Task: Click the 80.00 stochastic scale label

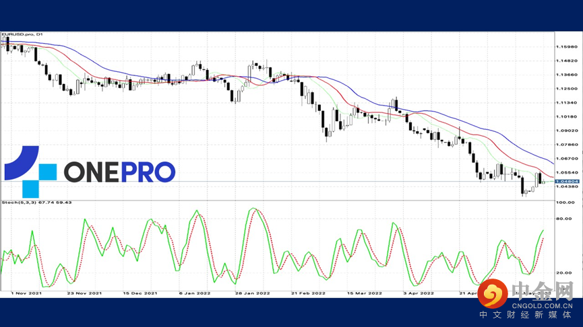Action: (564, 219)
